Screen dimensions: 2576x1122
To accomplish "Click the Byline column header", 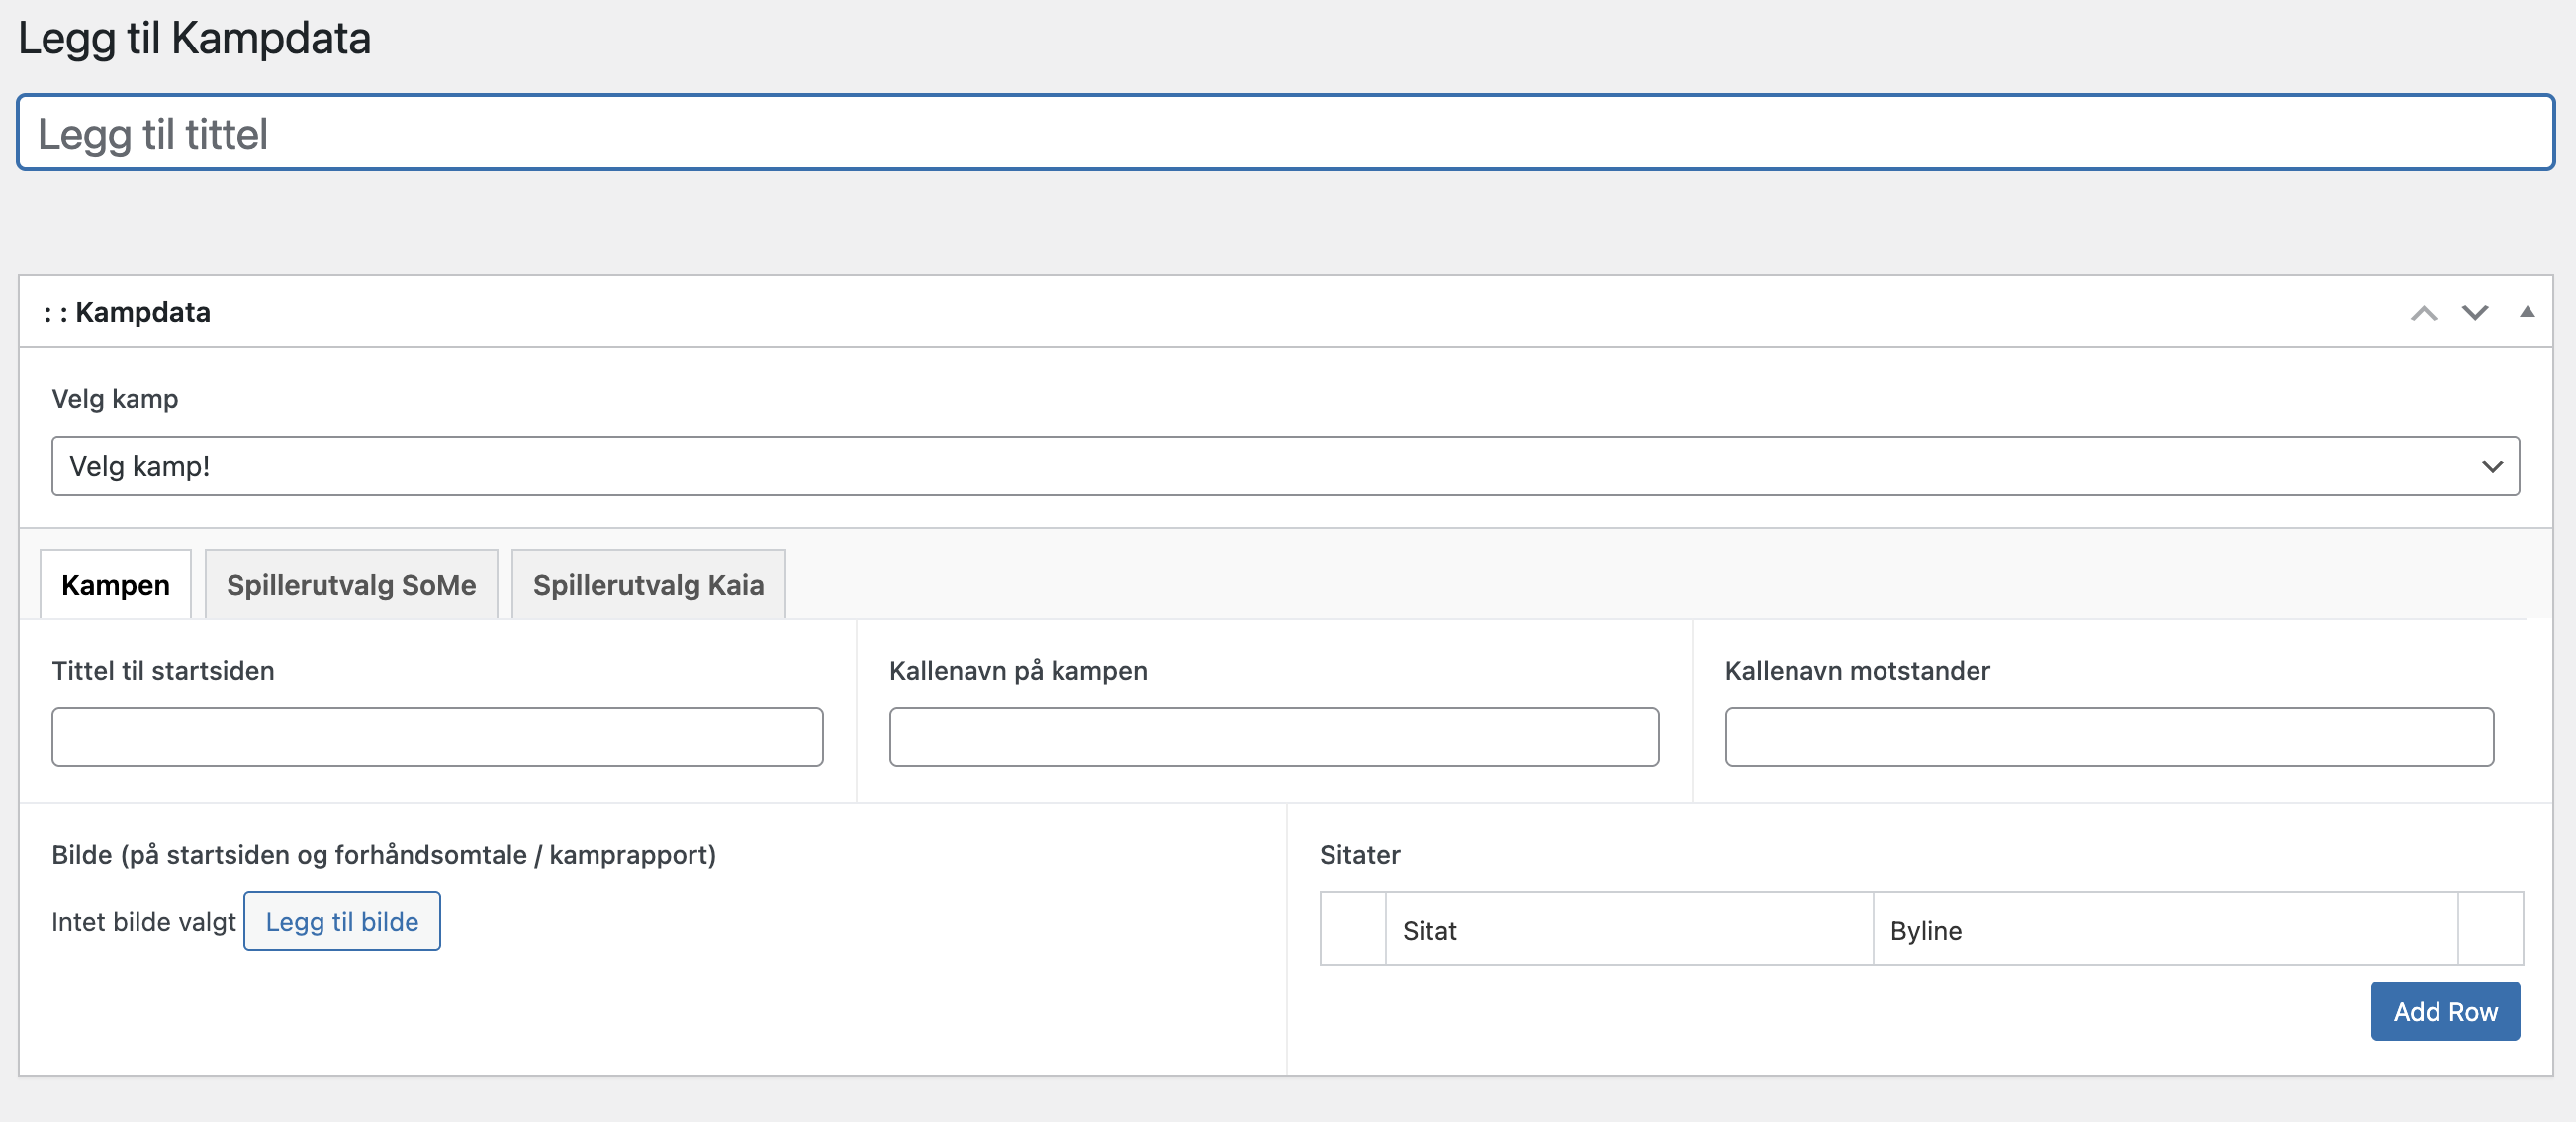I will pyautogui.click(x=1925, y=930).
